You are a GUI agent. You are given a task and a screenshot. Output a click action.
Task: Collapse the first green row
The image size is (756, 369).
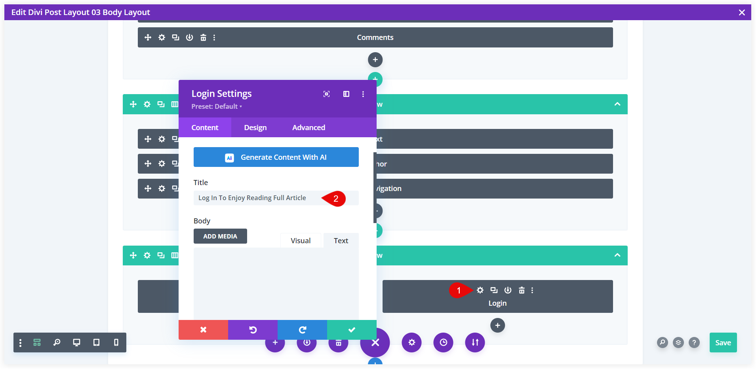617,104
